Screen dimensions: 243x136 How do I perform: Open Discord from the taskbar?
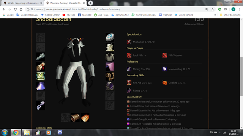click(60, 133)
